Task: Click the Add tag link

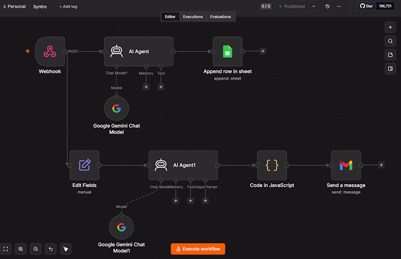Action: tap(68, 7)
